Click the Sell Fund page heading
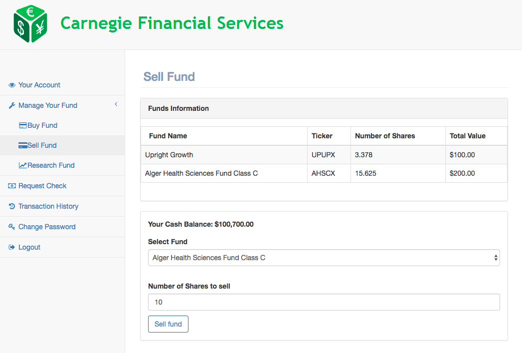The height and width of the screenshot is (353, 522). [x=169, y=77]
